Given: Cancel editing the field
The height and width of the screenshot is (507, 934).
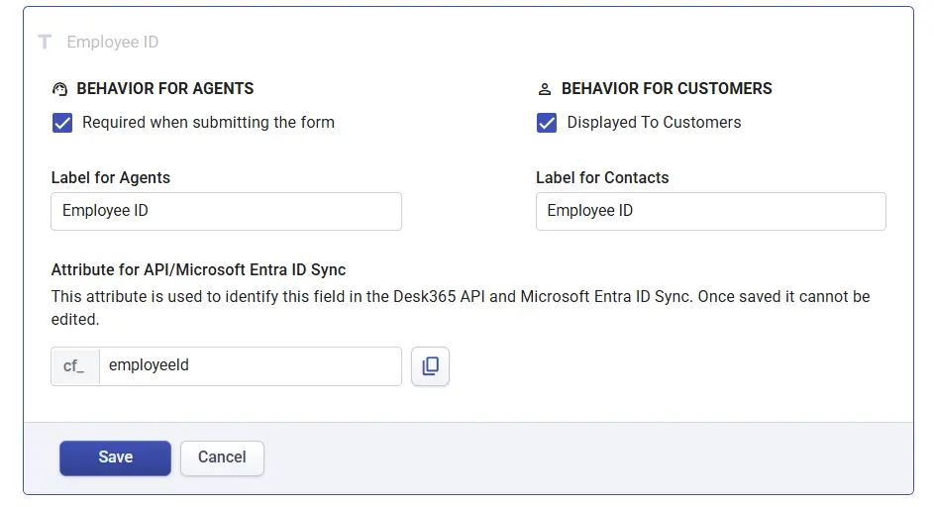Looking at the screenshot, I should pyautogui.click(x=222, y=457).
